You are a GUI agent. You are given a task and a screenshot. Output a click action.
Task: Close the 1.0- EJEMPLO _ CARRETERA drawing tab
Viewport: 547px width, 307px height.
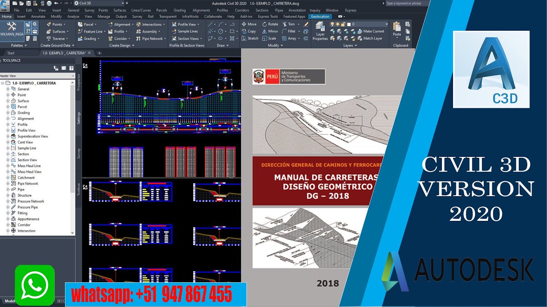pos(90,53)
